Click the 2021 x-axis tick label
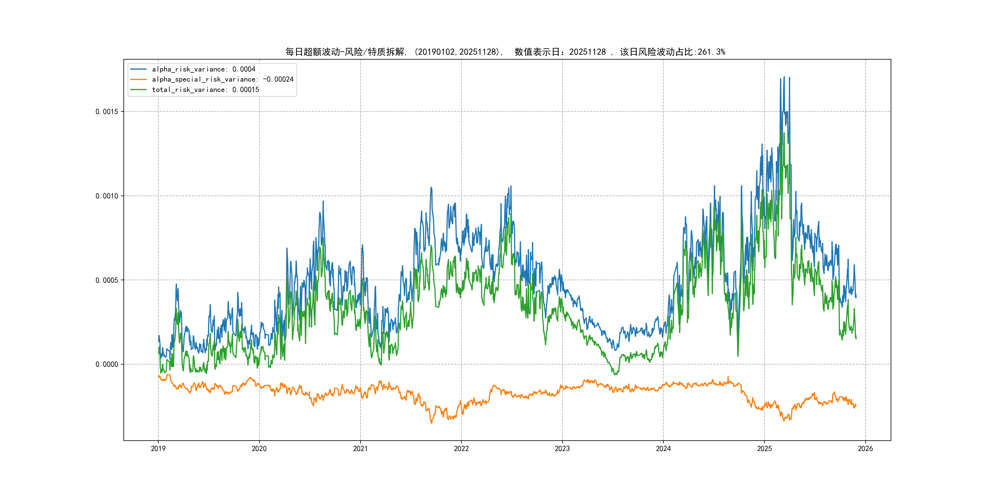Screen dimensions: 990x495 click(x=360, y=449)
